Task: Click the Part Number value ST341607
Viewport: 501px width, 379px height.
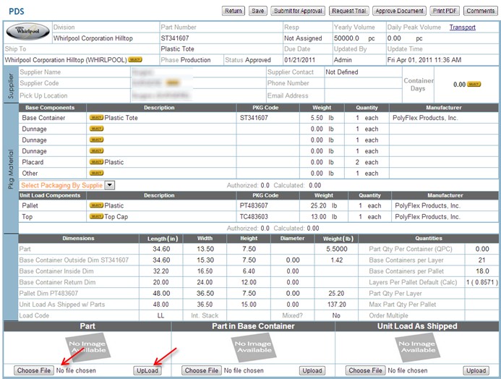Action: tap(175, 38)
